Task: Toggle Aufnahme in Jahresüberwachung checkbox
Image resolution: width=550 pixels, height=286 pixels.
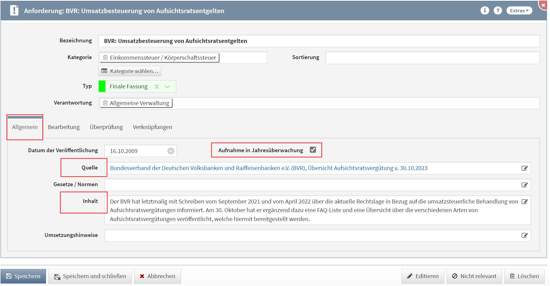Action: pos(313,150)
